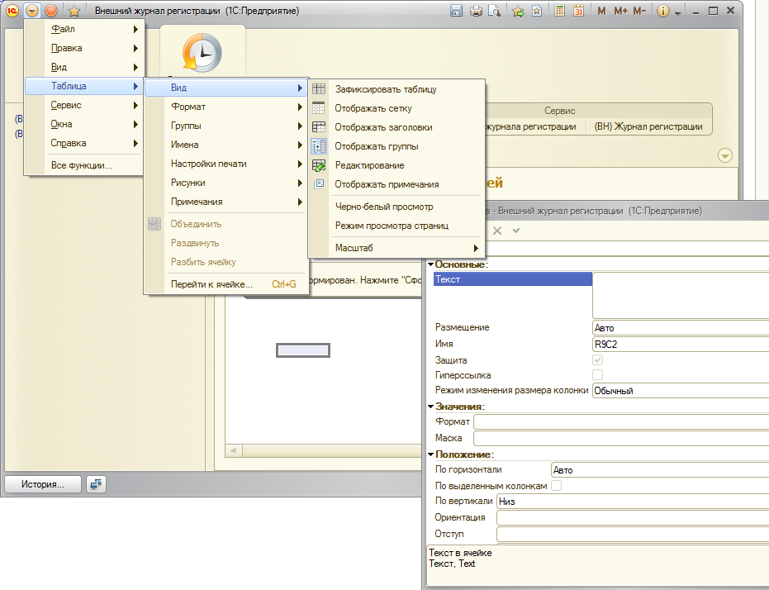Select the Текст property row
769x590 pixels.
(x=512, y=279)
